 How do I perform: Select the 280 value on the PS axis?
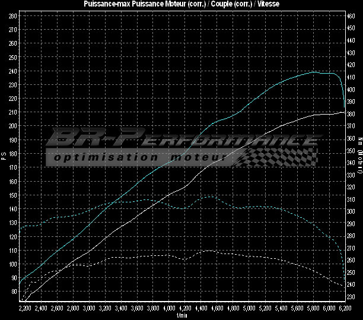[13, 16]
